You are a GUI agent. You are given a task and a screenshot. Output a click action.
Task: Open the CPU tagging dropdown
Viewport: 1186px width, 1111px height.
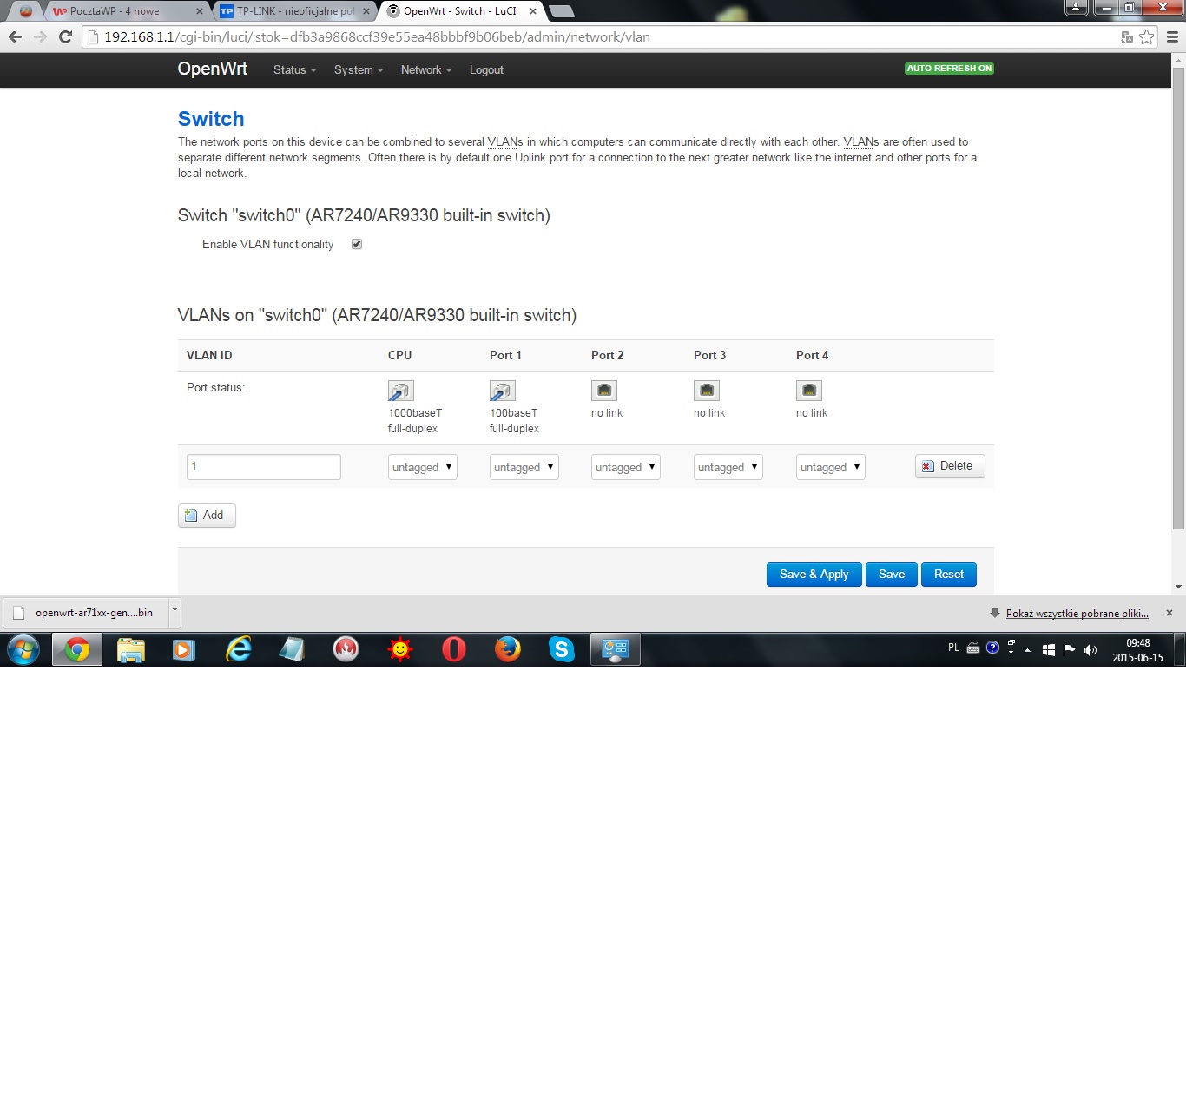click(x=422, y=467)
